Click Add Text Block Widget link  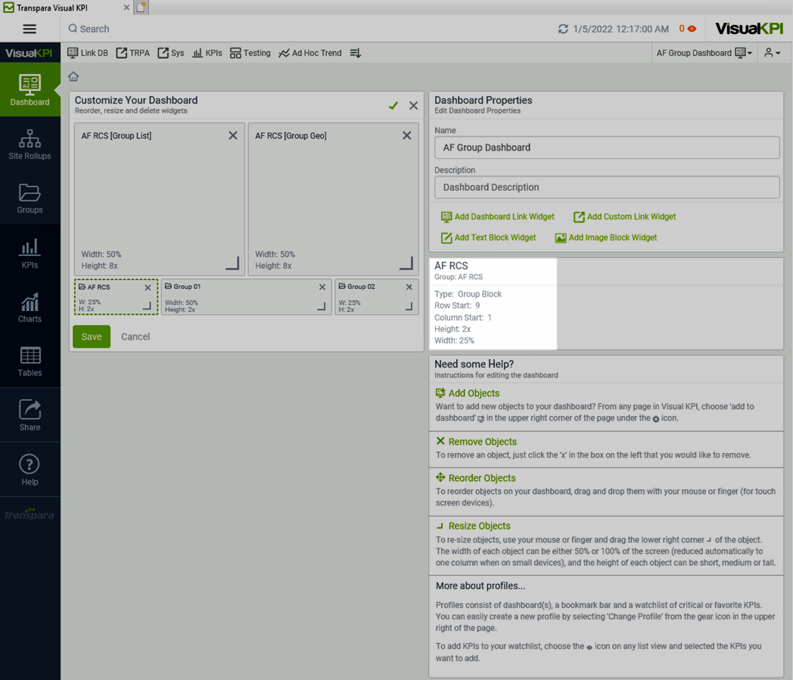tap(488, 238)
